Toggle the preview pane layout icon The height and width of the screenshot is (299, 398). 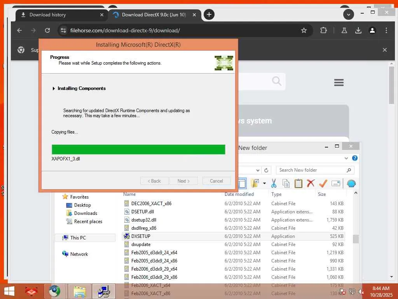(x=242, y=183)
